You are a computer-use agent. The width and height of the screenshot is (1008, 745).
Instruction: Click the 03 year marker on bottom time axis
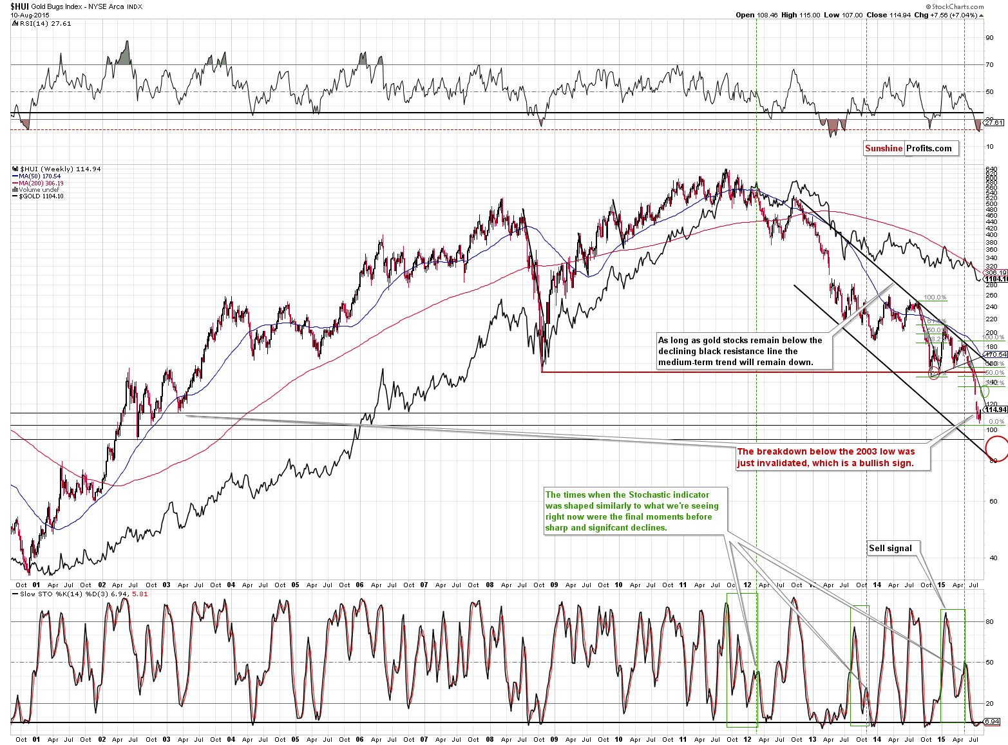(166, 739)
